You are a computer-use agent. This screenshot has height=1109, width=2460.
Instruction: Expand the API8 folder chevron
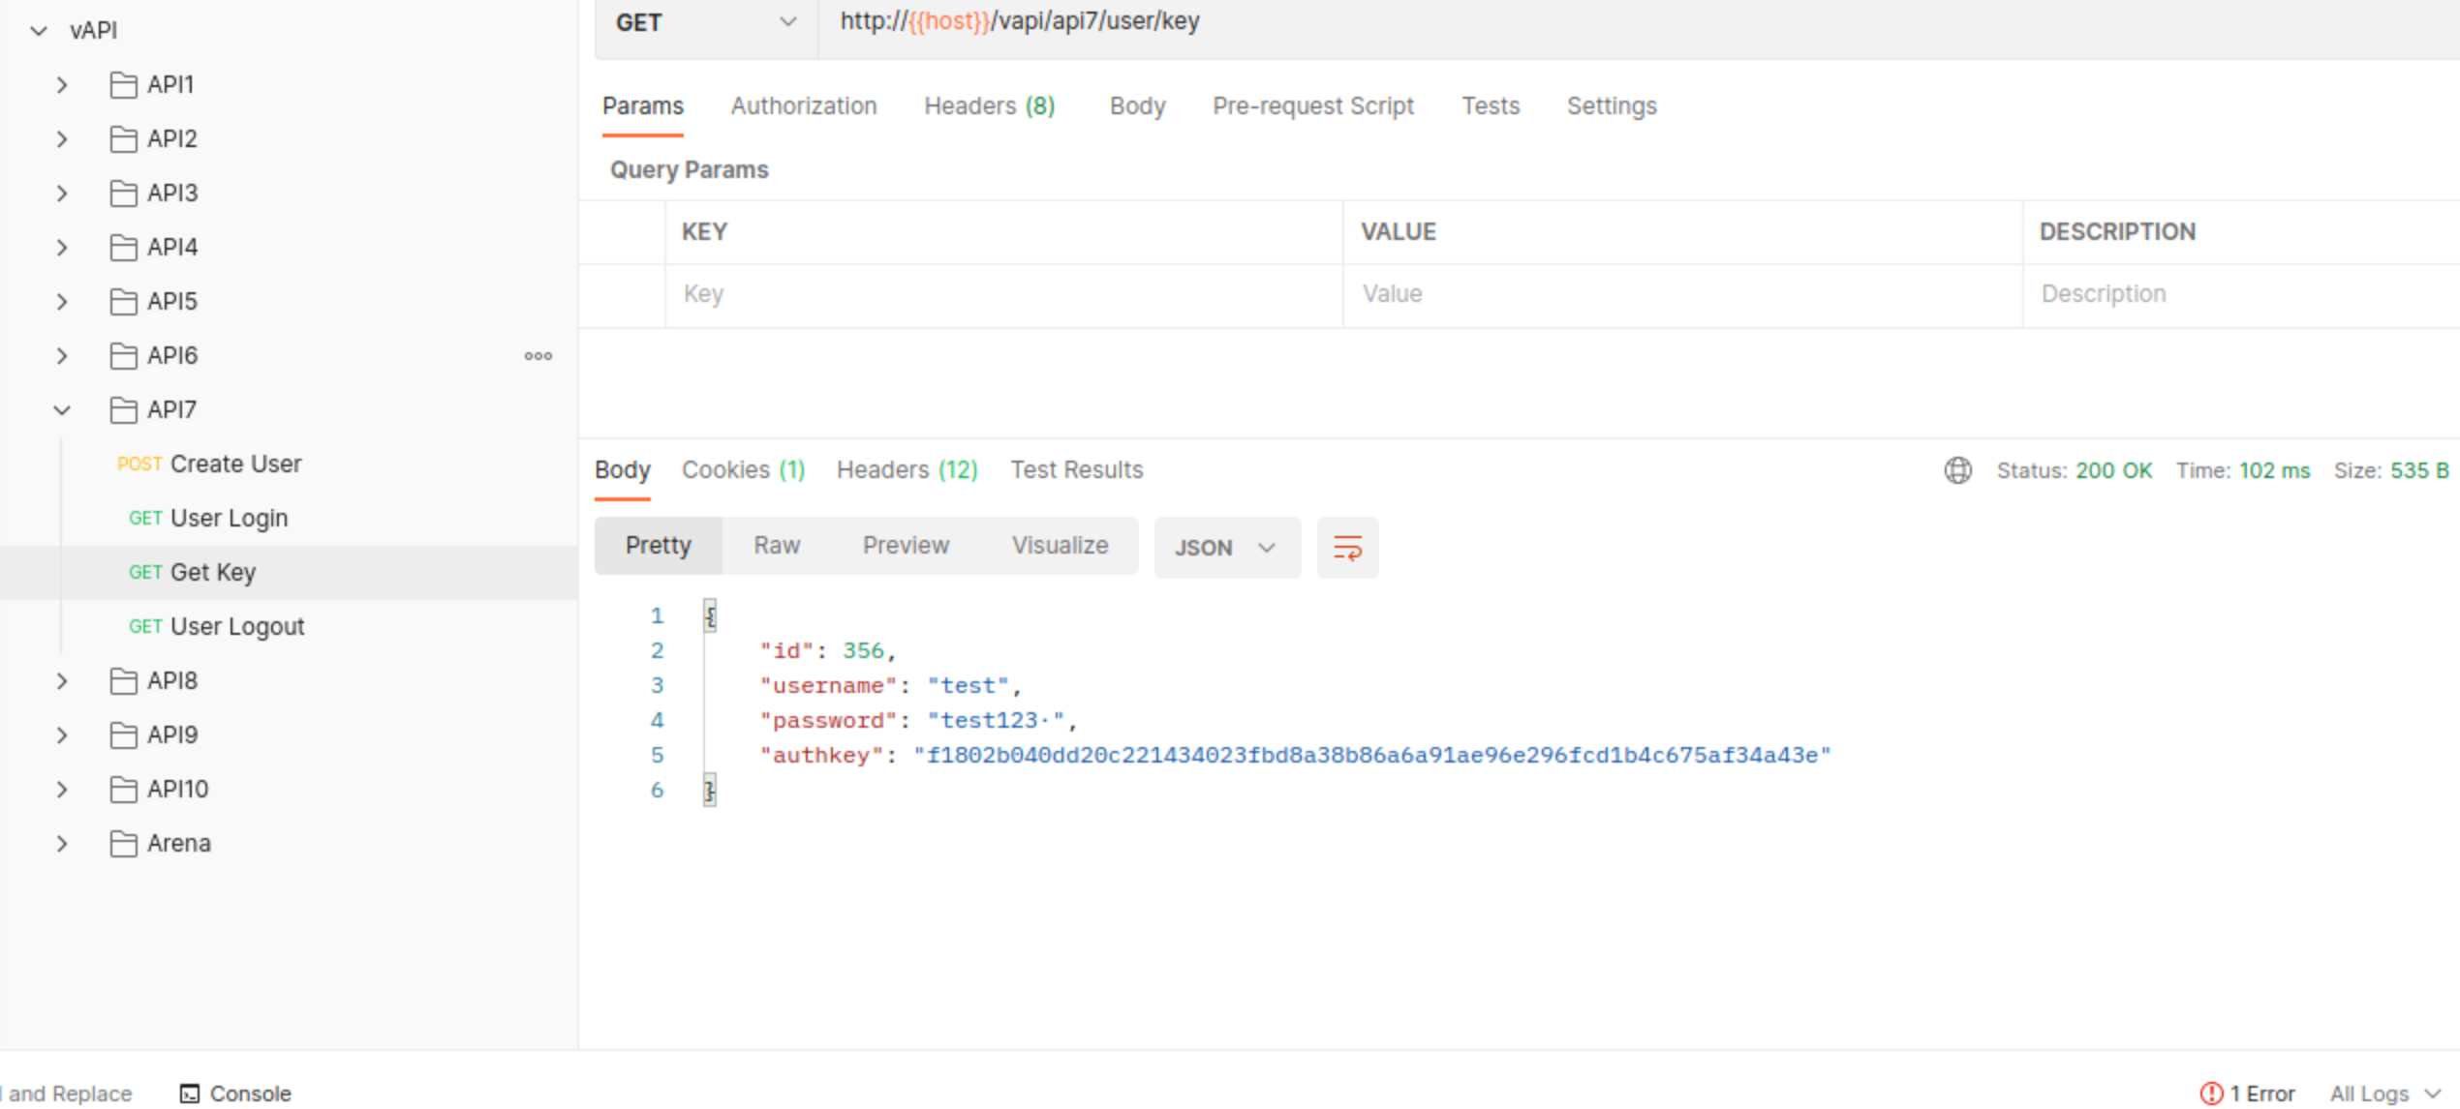(62, 681)
